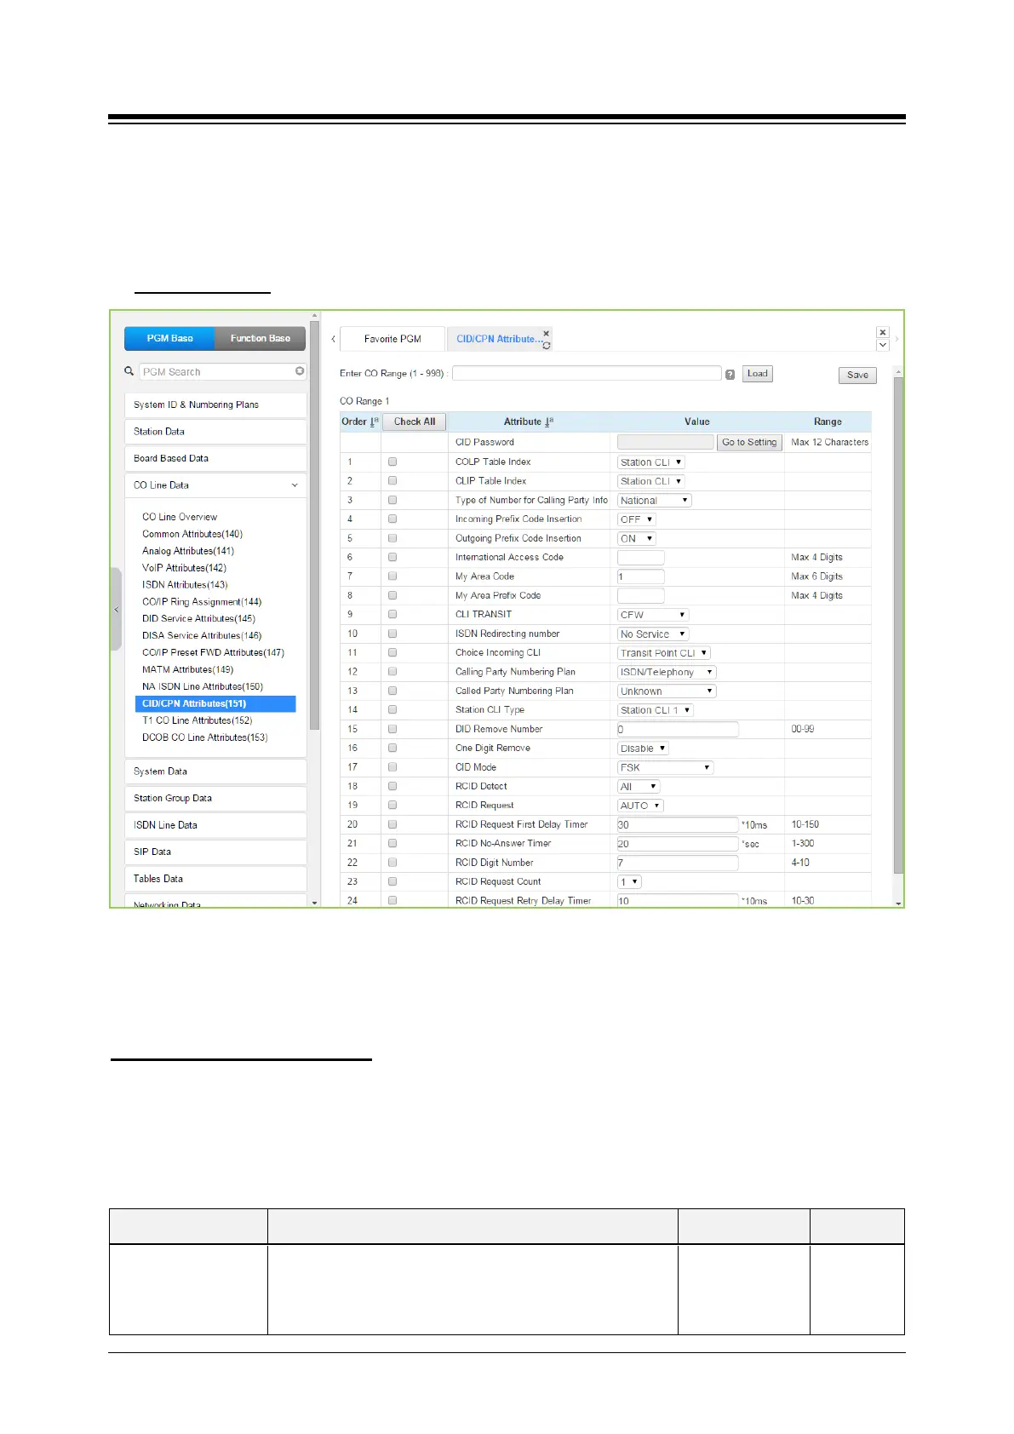The width and height of the screenshot is (1014, 1434).
Task: Open the RCID Request AUTO dropdown
Action: pyautogui.click(x=640, y=806)
